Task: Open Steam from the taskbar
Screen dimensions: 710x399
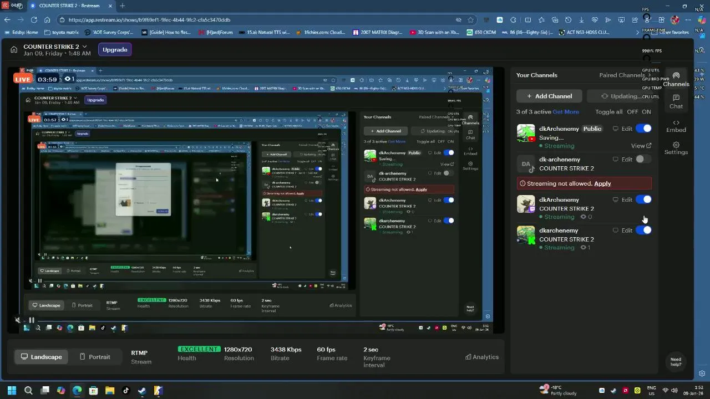Action: coord(142,390)
